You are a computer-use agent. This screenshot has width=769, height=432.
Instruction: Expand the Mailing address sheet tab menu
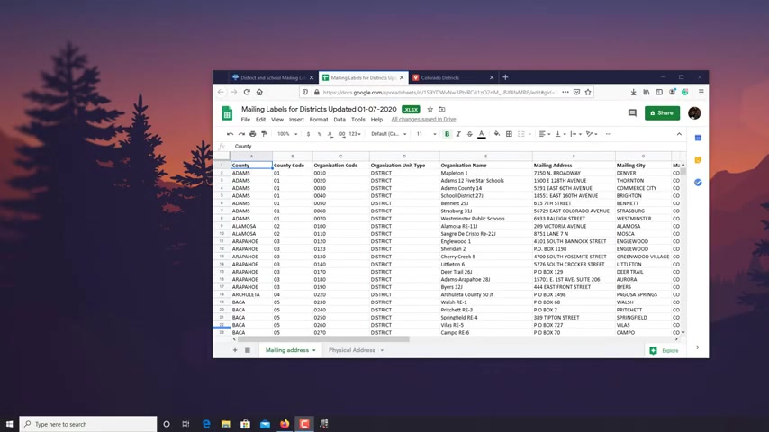314,350
